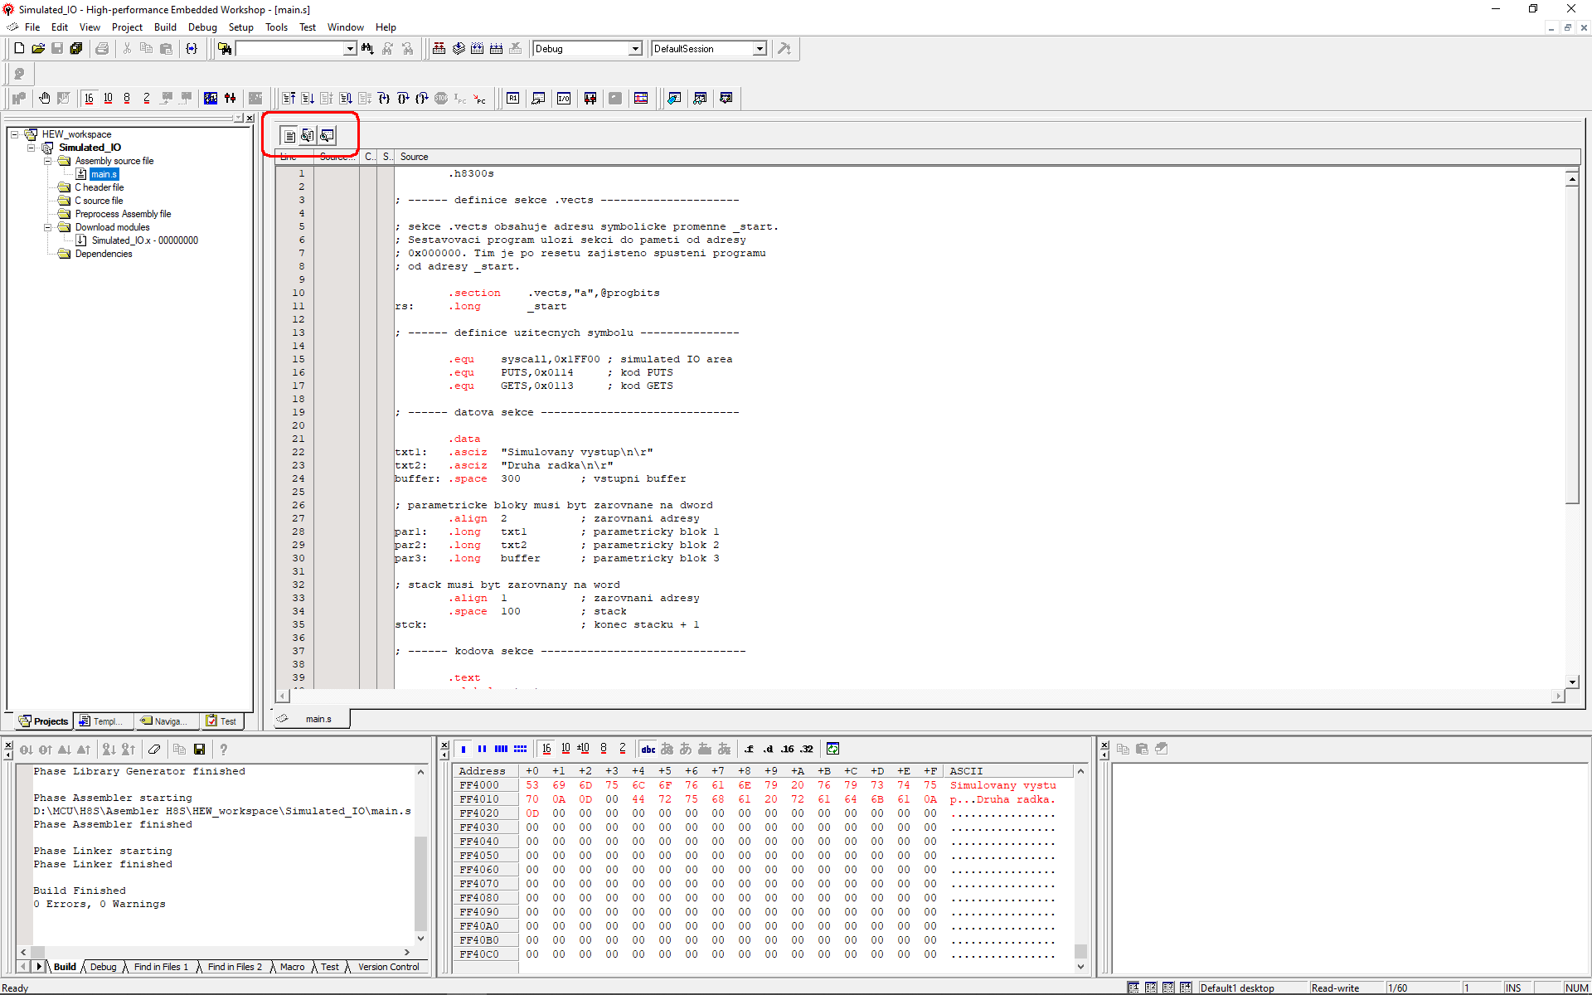Open the Registers (R1) window icon
This screenshot has width=1592, height=995.
pyautogui.click(x=513, y=99)
